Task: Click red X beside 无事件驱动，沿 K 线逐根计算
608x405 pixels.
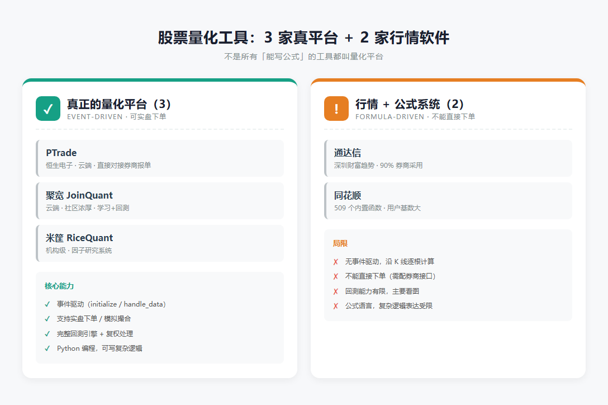Action: click(x=336, y=262)
